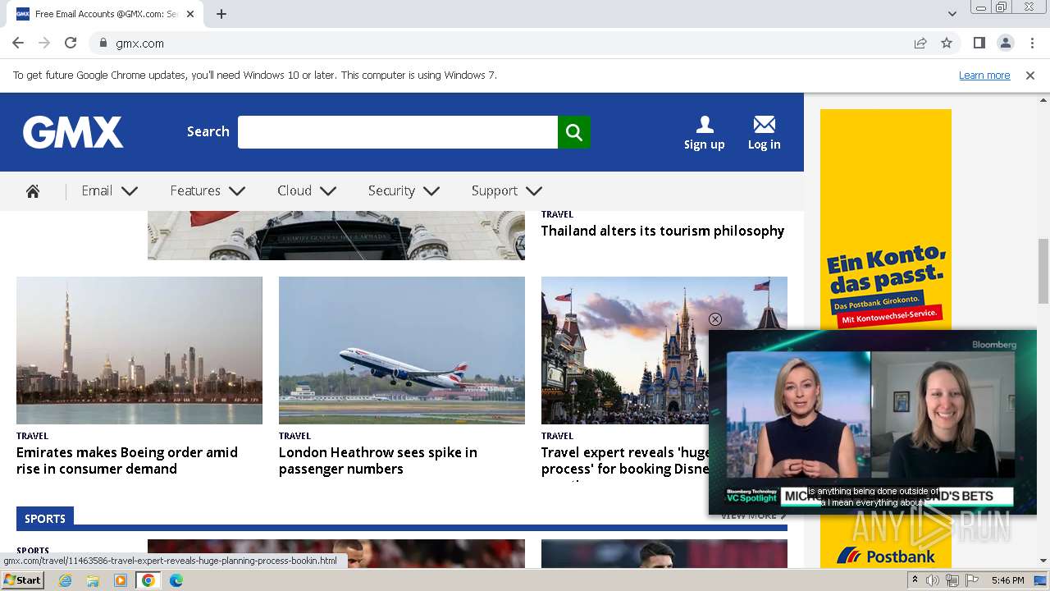
Task: Click the volume speaker tray icon
Action: coord(933,580)
